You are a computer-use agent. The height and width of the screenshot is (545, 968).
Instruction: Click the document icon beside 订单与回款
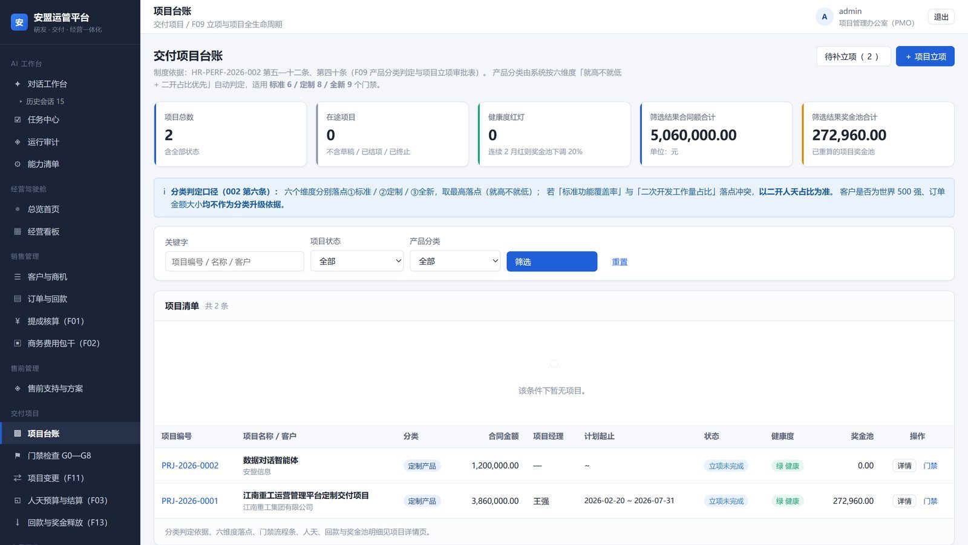[18, 299]
